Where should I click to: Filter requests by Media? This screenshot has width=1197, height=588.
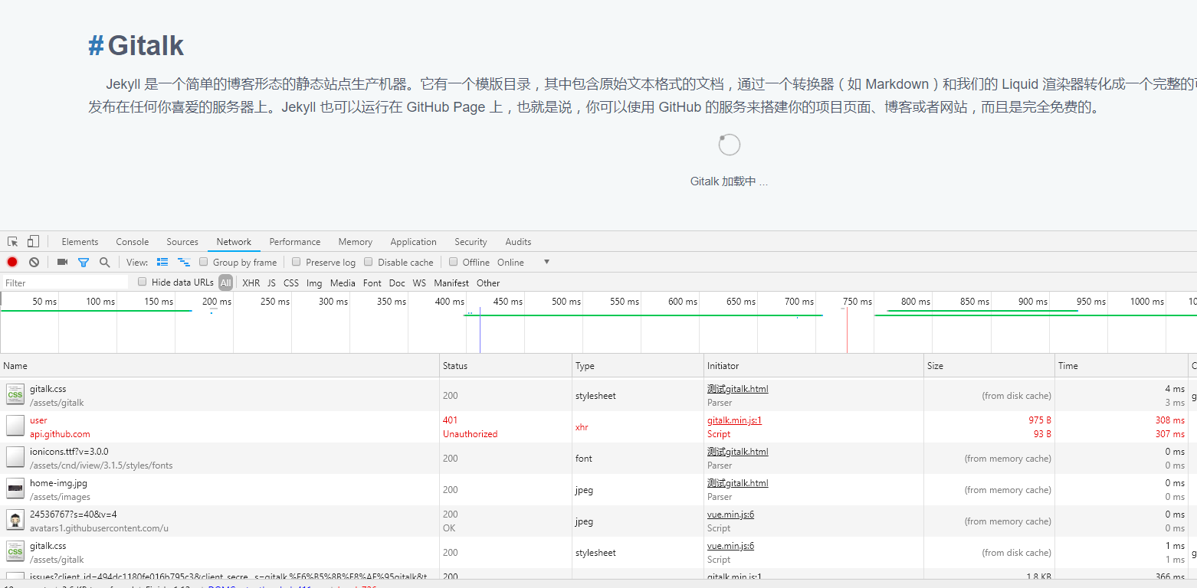point(343,283)
